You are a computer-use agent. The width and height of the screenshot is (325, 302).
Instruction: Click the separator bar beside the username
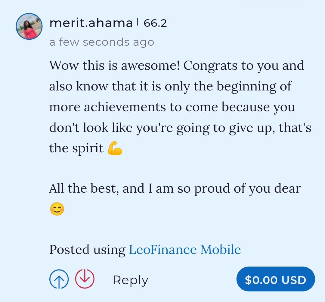(138, 22)
